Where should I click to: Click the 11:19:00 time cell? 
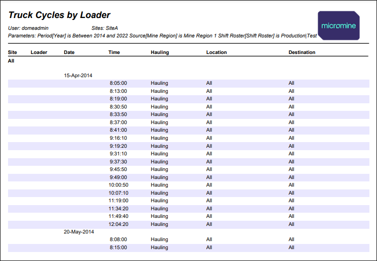(118, 200)
